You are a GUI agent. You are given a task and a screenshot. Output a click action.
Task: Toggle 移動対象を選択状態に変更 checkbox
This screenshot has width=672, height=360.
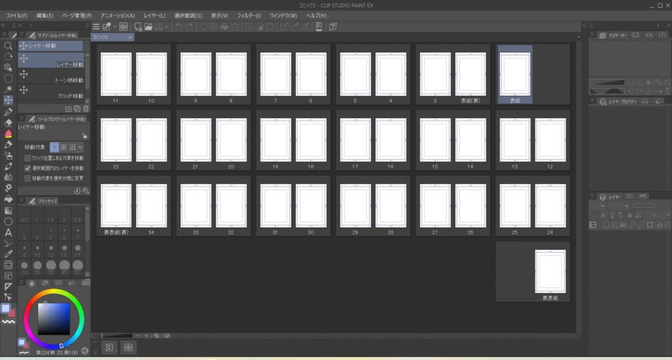click(x=27, y=178)
